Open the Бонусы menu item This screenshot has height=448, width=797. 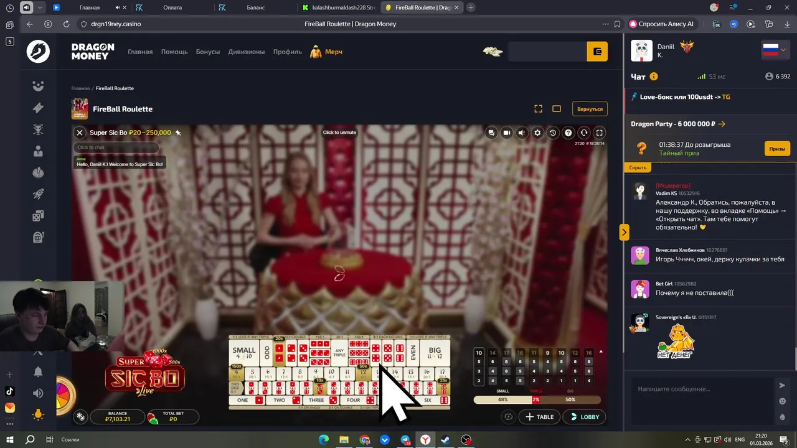coord(208,52)
